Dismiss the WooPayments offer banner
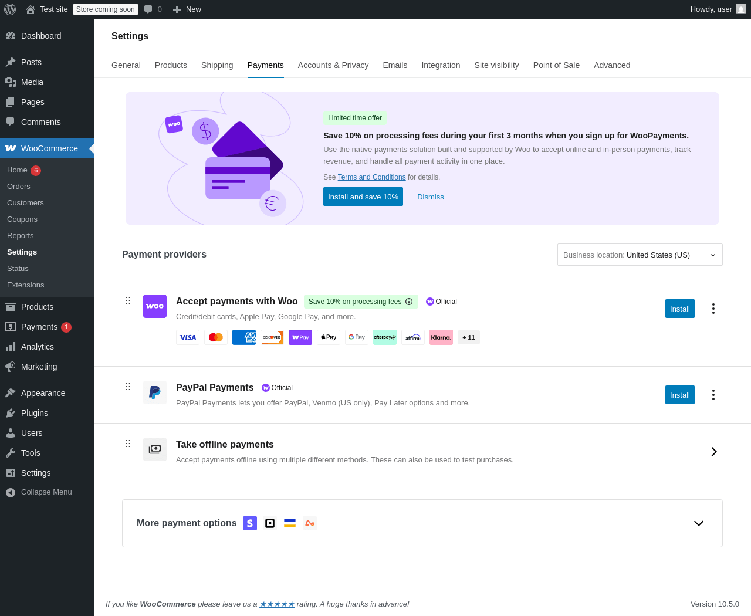Image resolution: width=751 pixels, height=616 pixels. pos(431,197)
